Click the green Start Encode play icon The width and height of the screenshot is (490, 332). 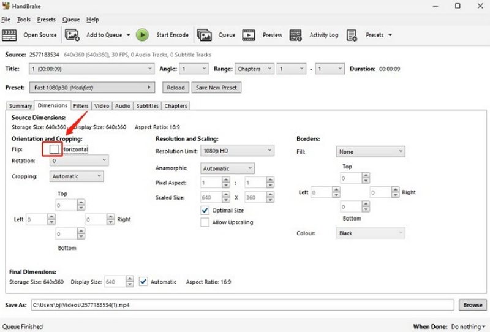(x=142, y=35)
